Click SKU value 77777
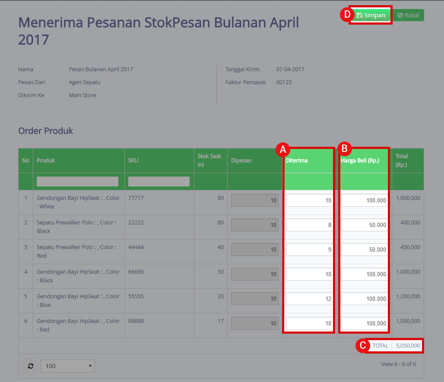 pos(136,198)
